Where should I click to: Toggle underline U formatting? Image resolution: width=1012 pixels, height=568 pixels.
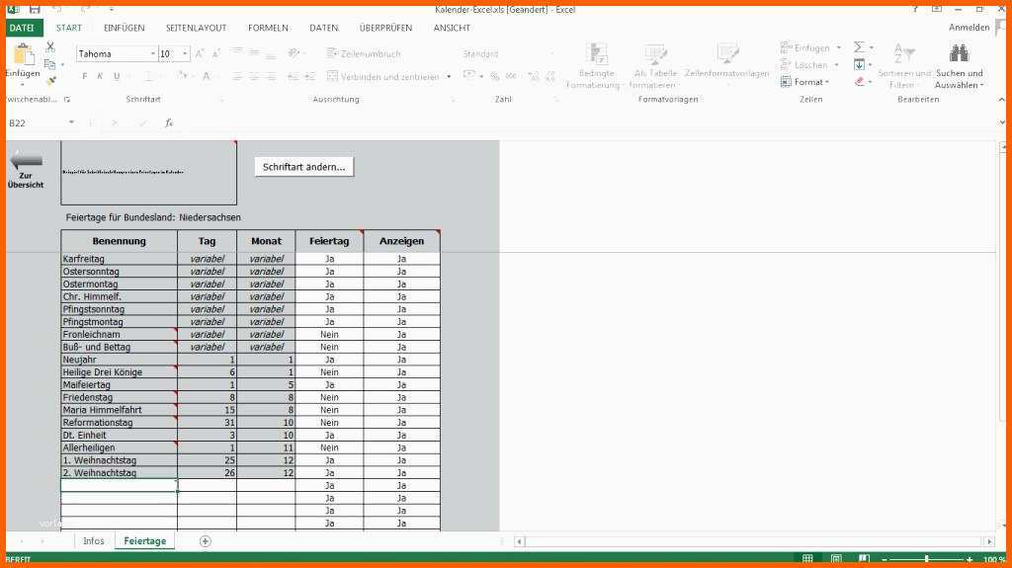pyautogui.click(x=117, y=76)
